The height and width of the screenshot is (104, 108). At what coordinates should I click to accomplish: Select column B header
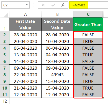[x=57, y=14]
